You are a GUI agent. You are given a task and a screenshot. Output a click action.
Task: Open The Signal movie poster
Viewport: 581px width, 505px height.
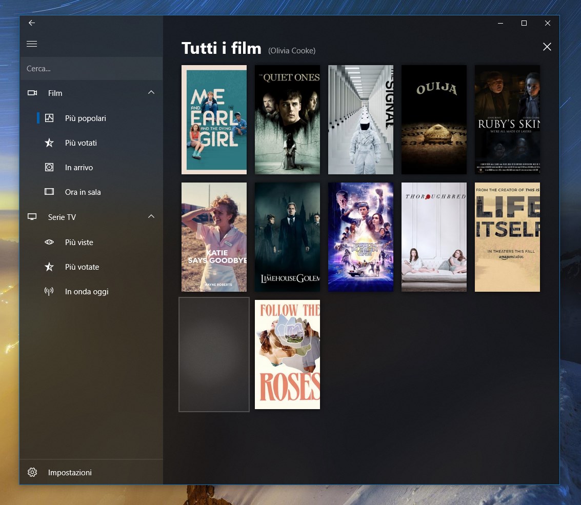[x=360, y=119]
